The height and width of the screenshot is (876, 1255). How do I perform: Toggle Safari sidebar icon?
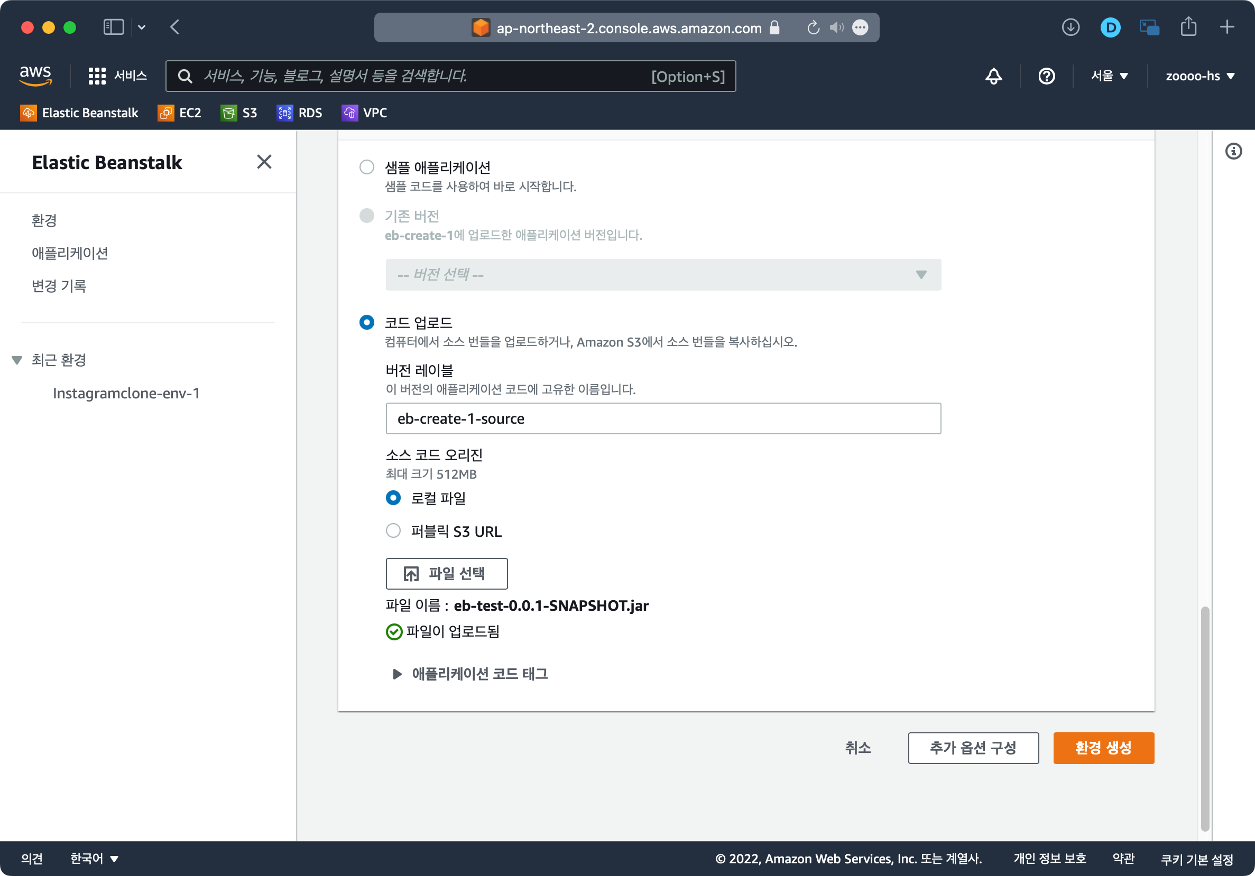tap(114, 27)
